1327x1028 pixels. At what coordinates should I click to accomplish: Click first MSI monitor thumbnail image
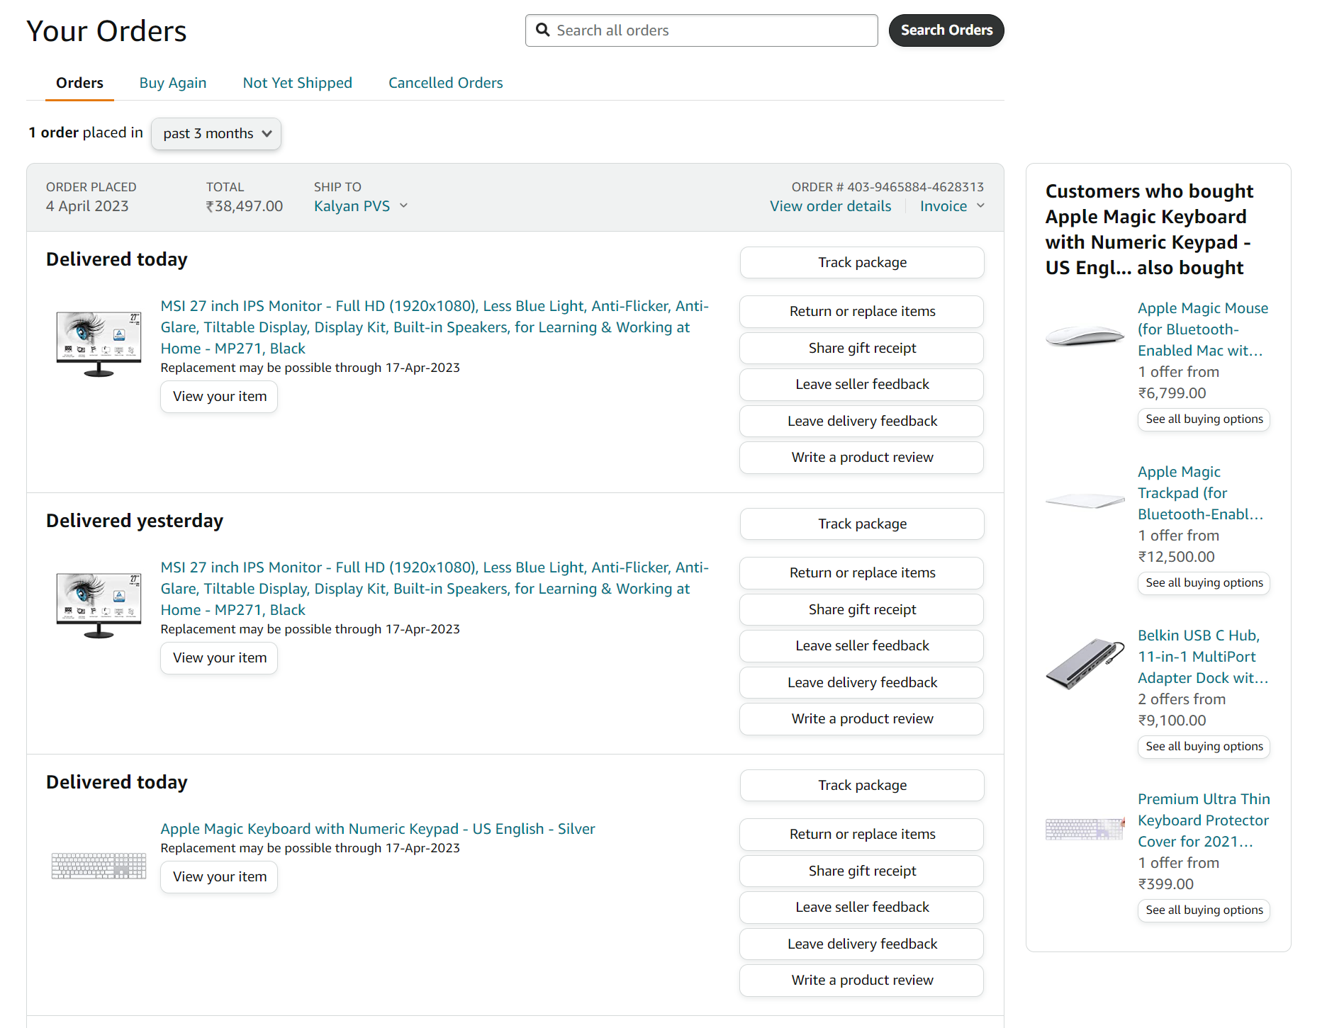pyautogui.click(x=99, y=344)
